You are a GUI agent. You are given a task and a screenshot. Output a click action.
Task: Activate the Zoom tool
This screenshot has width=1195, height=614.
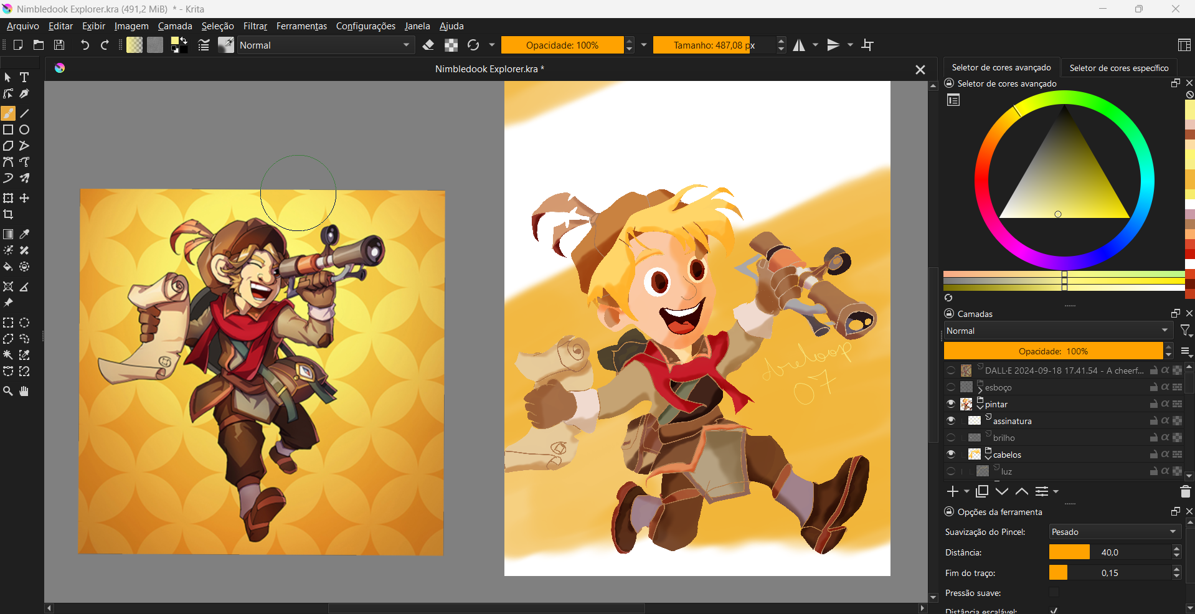pos(8,391)
